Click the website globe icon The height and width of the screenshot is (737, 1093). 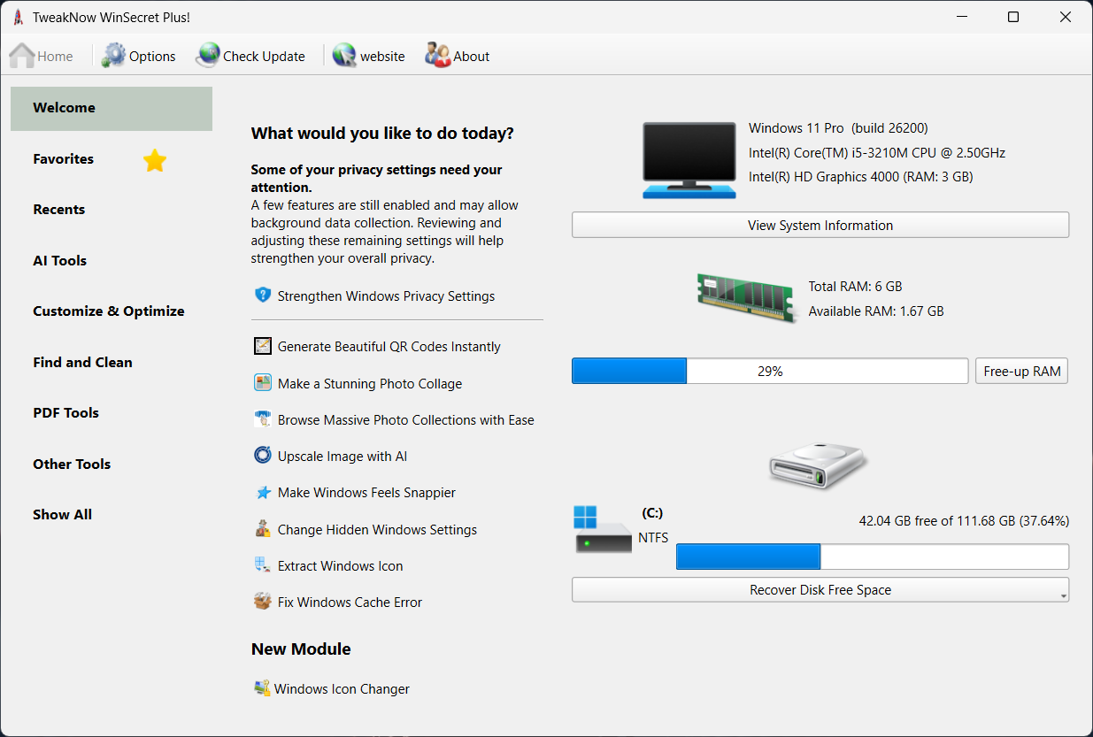click(x=344, y=56)
